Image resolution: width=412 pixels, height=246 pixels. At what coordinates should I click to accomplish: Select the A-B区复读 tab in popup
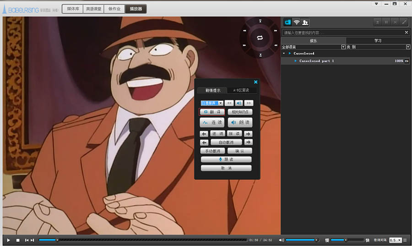click(241, 90)
